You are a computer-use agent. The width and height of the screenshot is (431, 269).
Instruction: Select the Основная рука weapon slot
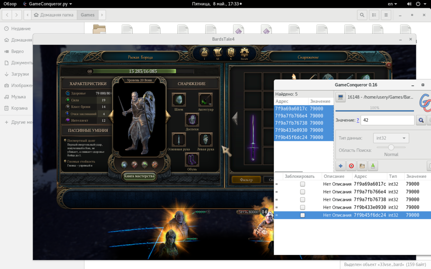coord(179,140)
